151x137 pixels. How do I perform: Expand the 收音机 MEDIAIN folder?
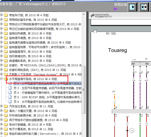click(1, 65)
